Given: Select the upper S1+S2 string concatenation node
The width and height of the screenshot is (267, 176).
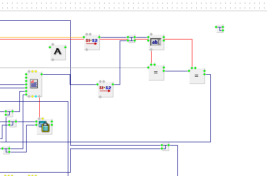Looking at the screenshot, I should 92,42.
